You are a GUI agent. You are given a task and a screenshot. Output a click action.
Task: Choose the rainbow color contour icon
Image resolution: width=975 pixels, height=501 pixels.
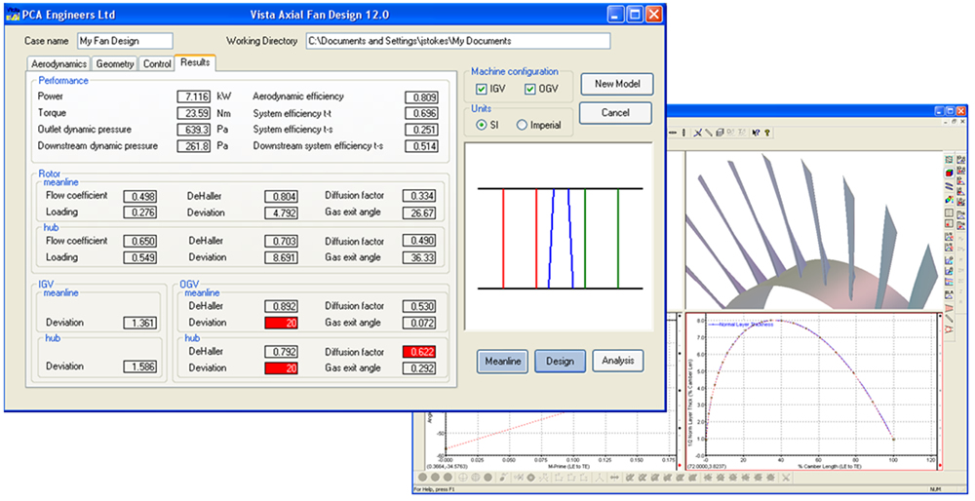point(949,200)
